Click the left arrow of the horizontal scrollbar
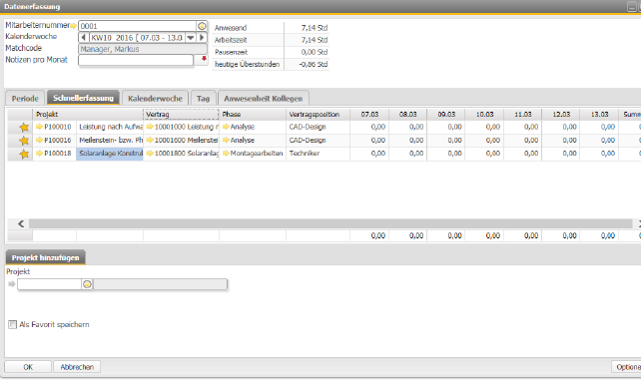Viewport: 641px width, 381px height. (21, 223)
